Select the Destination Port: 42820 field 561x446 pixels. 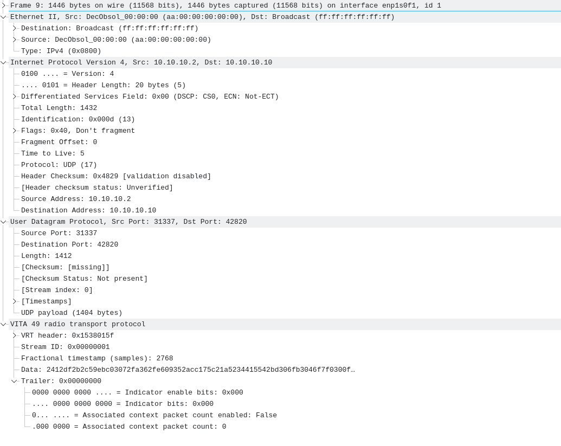pos(69,244)
